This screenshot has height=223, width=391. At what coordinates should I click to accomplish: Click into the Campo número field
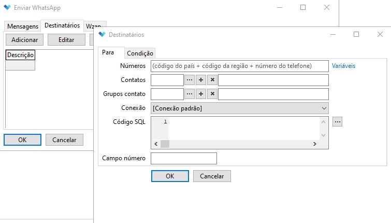(183, 158)
